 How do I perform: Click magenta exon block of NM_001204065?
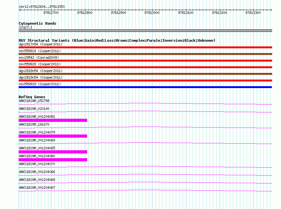tap(53, 152)
